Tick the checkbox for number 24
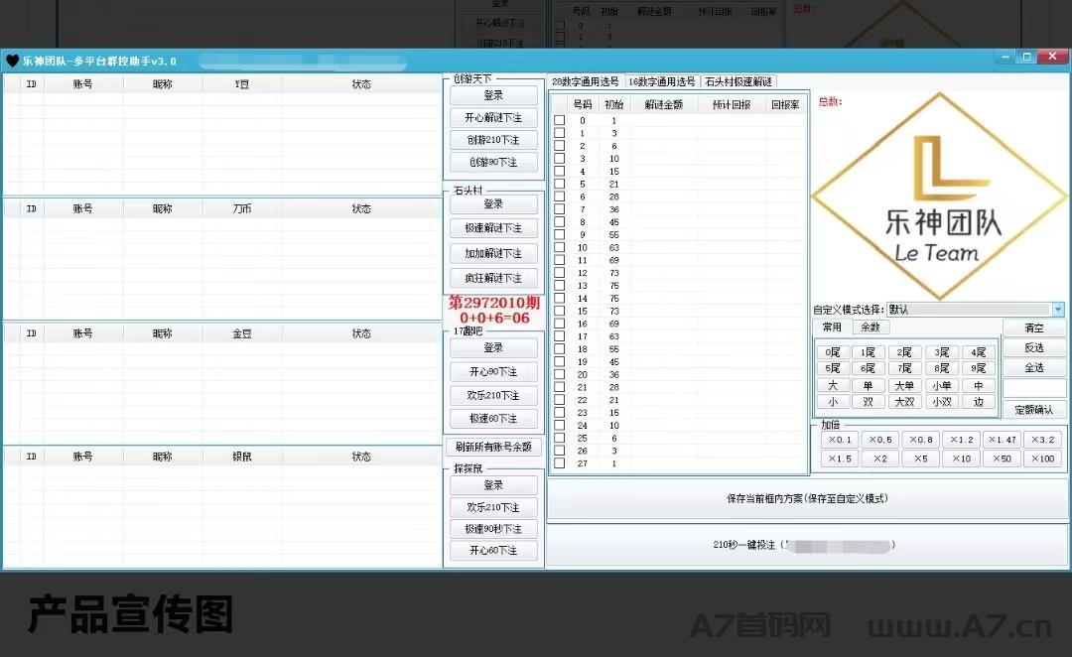The width and height of the screenshot is (1072, 657). pos(559,425)
